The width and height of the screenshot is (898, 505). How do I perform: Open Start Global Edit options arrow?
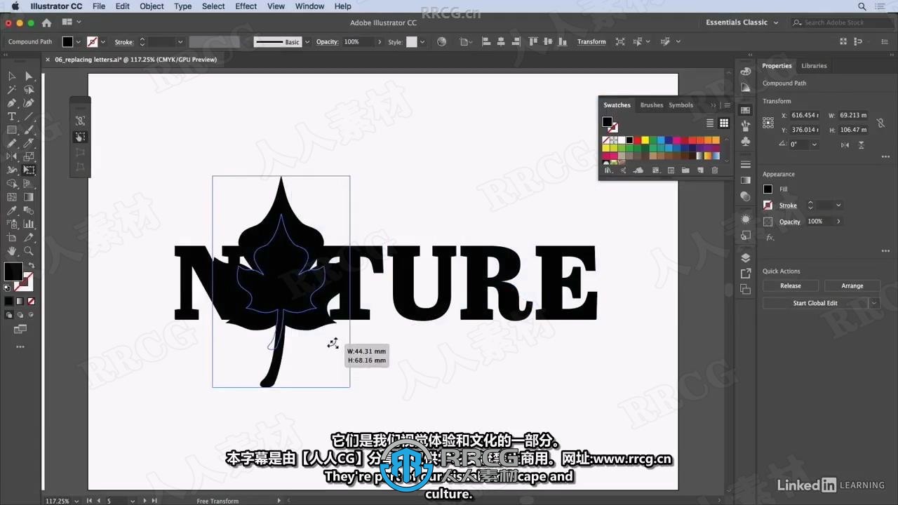point(874,303)
